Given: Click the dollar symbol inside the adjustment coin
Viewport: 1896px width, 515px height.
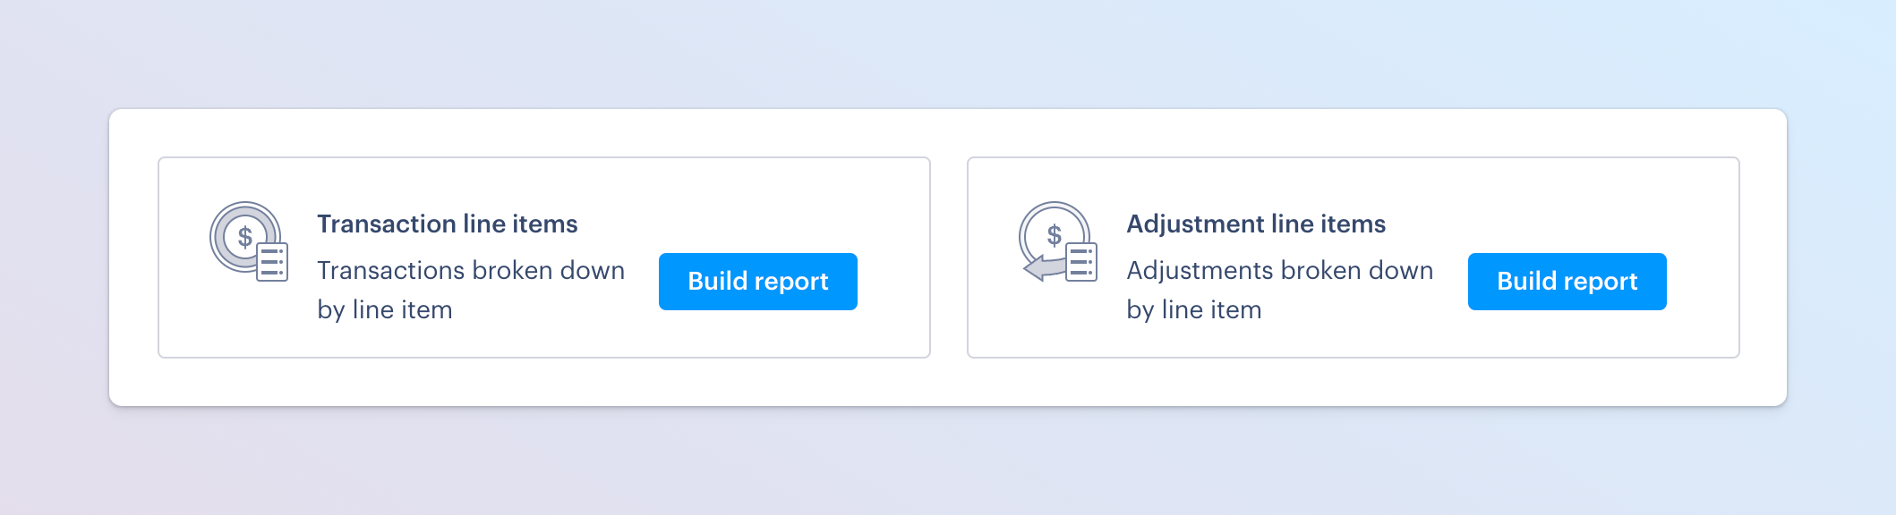Looking at the screenshot, I should point(1054,235).
